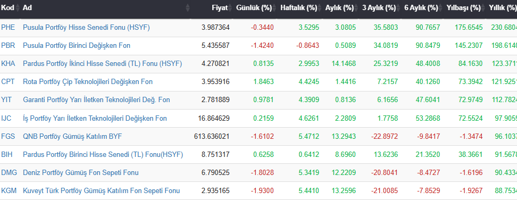Select weekly change -0.8643

(308, 45)
